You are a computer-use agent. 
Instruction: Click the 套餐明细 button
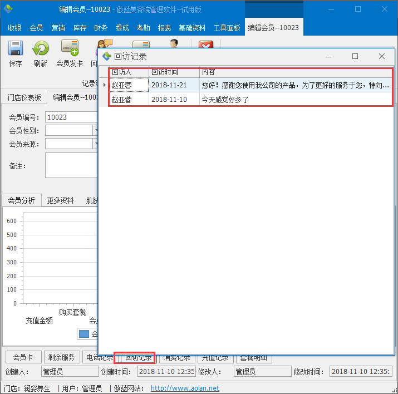coord(254,359)
